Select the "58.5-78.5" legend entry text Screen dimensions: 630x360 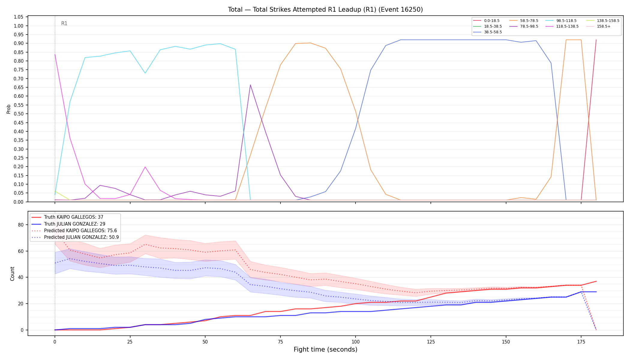529,21
